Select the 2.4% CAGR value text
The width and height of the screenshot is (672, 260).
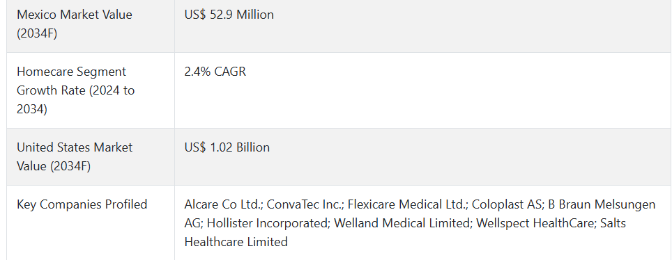tap(215, 72)
